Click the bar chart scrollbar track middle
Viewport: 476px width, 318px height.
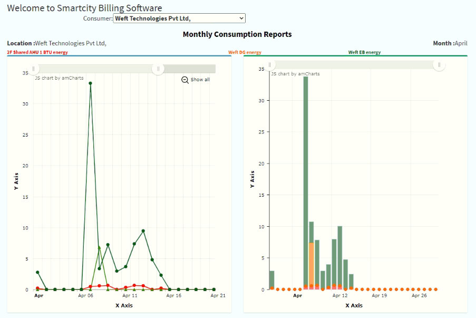coord(354,65)
